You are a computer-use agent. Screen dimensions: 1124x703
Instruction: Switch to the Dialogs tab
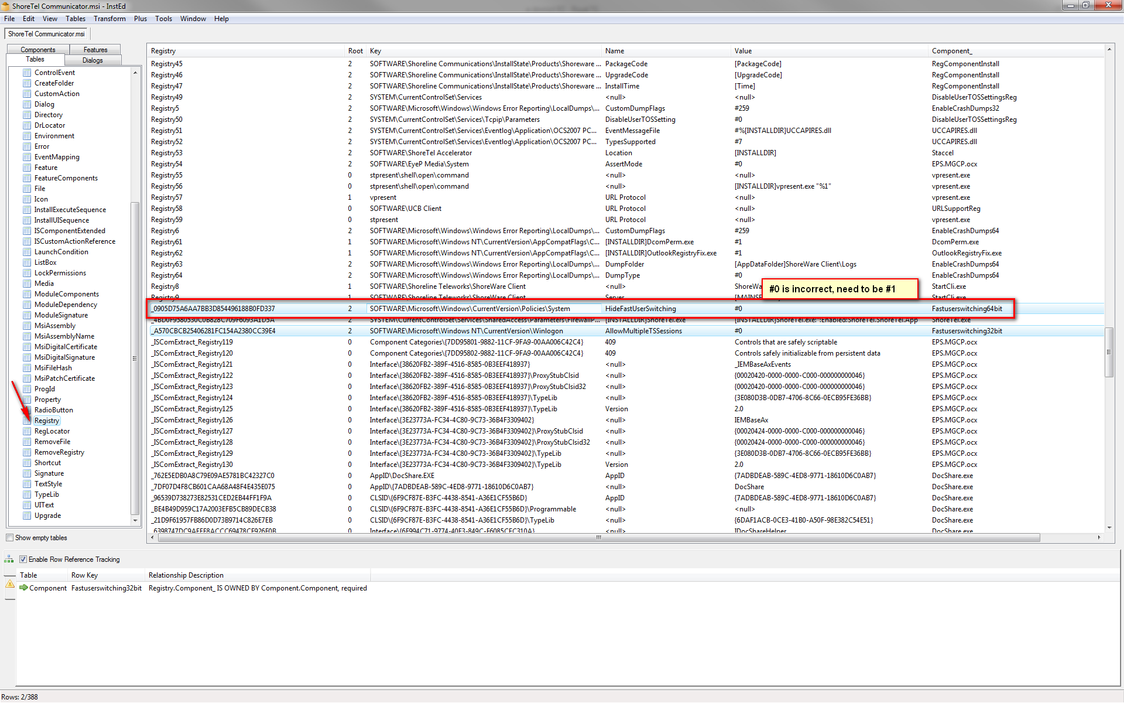pyautogui.click(x=92, y=60)
